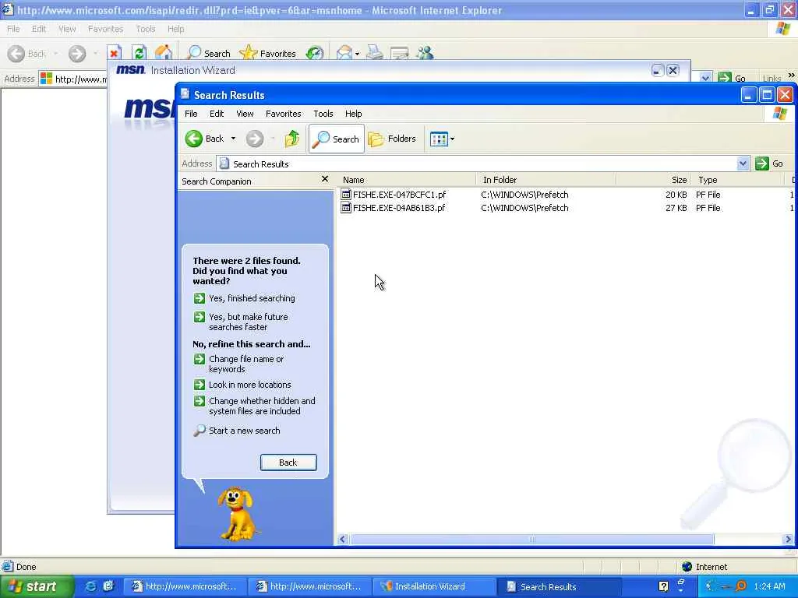The width and height of the screenshot is (798, 598).
Task: Sort results by In Folder column
Action: [x=546, y=180]
